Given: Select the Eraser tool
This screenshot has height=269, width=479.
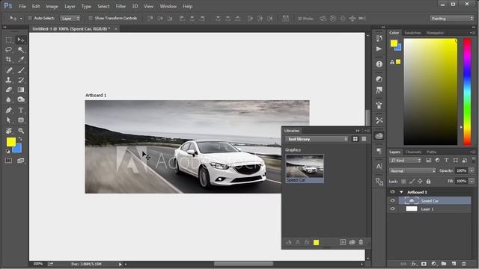Looking at the screenshot, I should (x=8, y=90).
